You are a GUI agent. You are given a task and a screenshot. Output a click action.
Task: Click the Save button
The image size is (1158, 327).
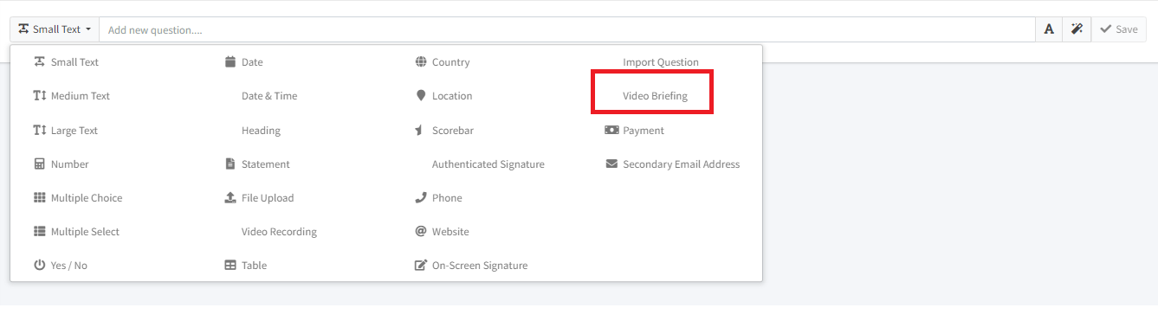(1119, 29)
